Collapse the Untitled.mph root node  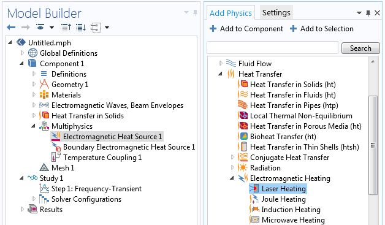10,42
